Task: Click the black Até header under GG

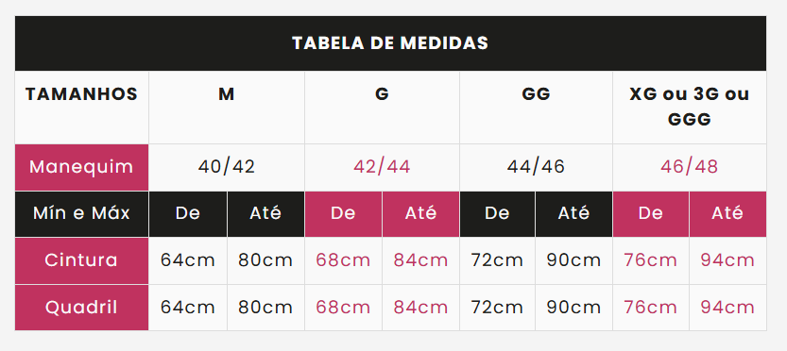Action: (573, 214)
